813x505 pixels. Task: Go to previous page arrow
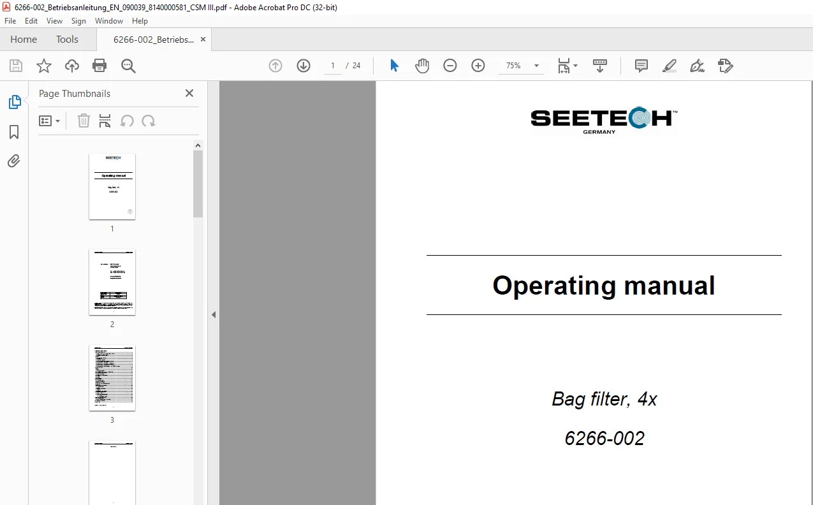coord(275,66)
